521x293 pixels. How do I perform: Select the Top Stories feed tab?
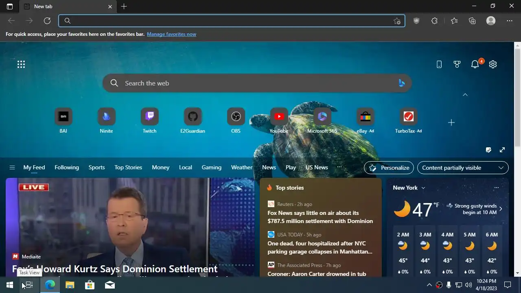click(x=128, y=168)
